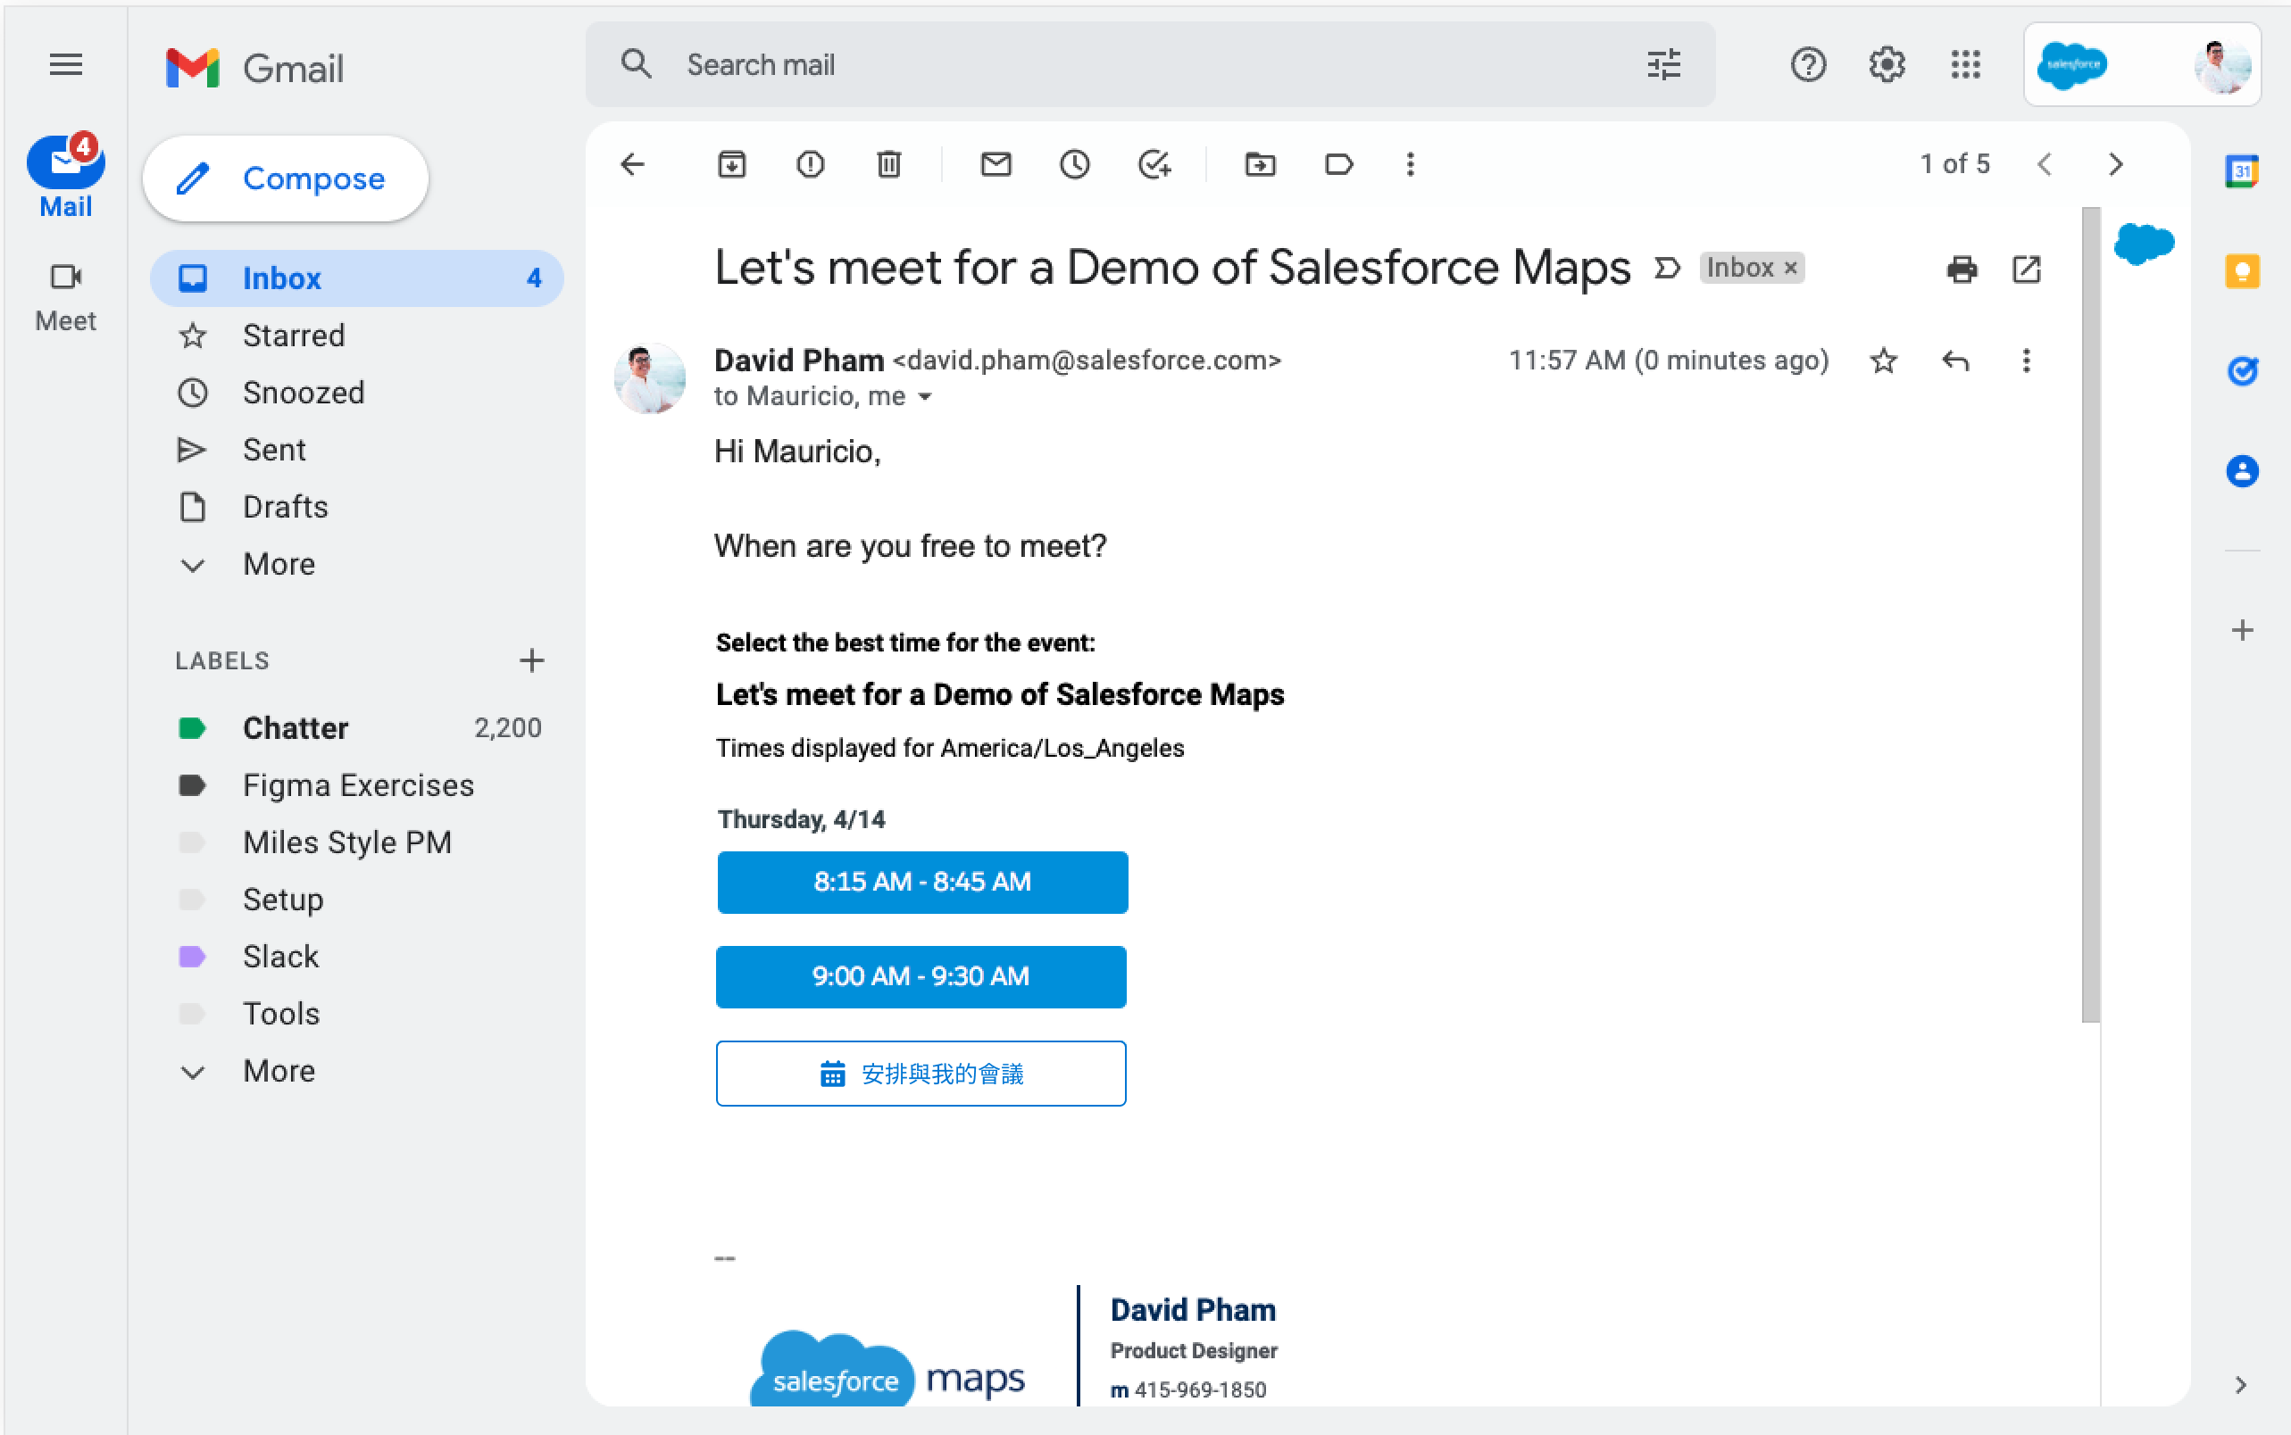Click into the Search mail field
2291x1435 pixels.
point(1149,64)
